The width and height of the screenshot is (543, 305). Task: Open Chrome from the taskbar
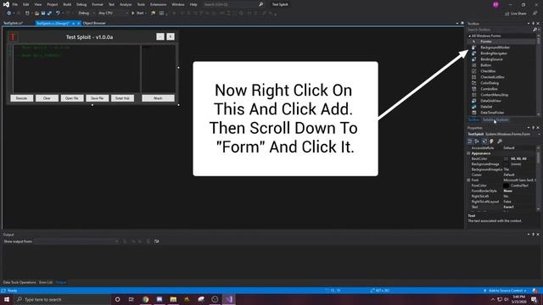click(145, 299)
